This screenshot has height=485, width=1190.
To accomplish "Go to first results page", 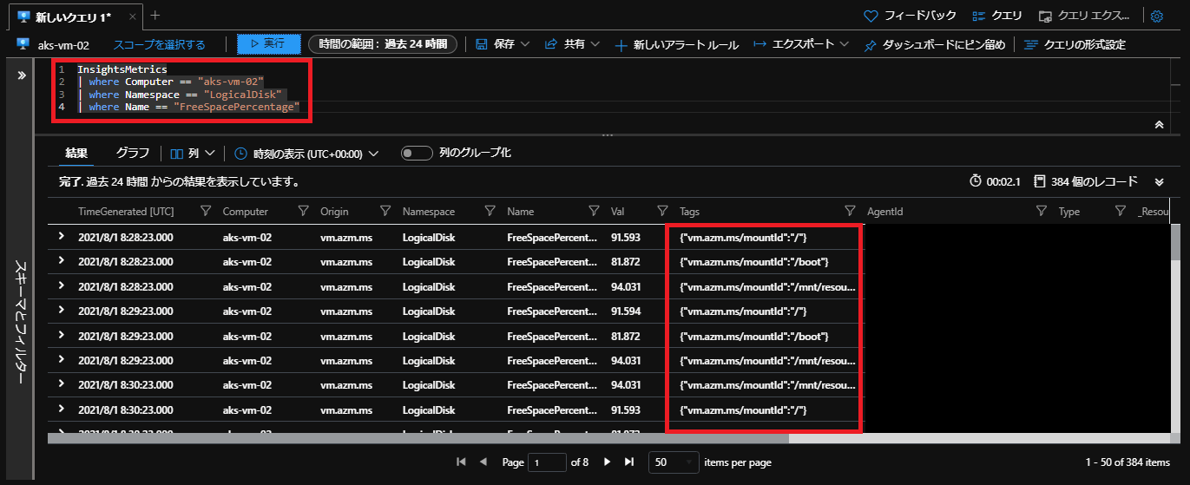I will tap(462, 462).
